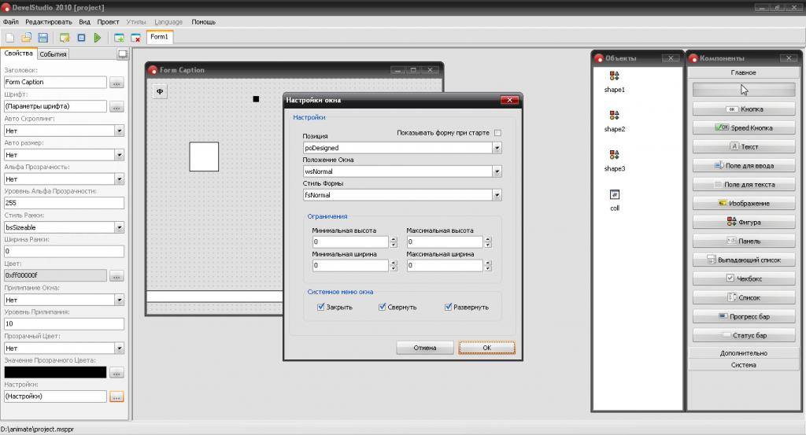Open the Положение Окна wsNormal dropdown
Screen dimensions: 806x435
(497, 171)
